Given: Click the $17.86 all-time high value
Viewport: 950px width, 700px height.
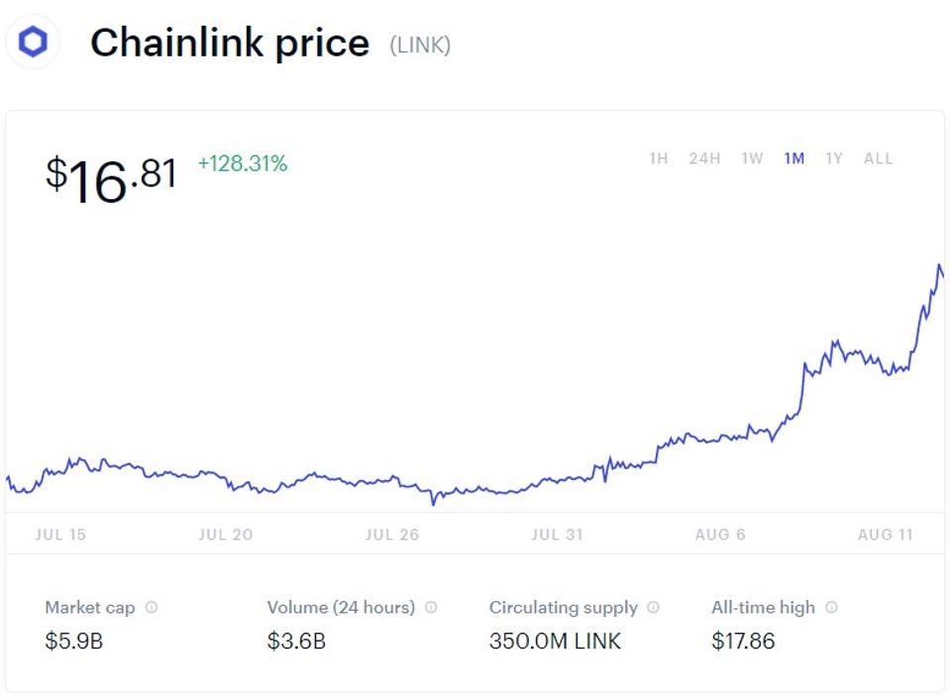Looking at the screenshot, I should (x=743, y=642).
